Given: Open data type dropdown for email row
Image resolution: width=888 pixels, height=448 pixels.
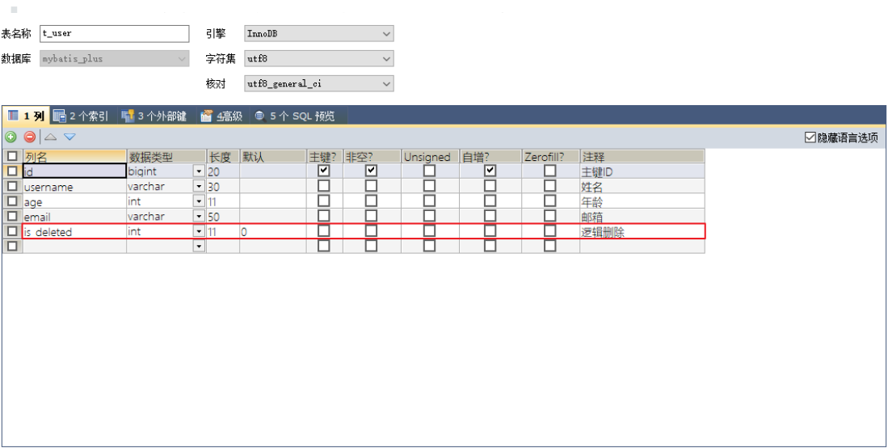Looking at the screenshot, I should [199, 216].
